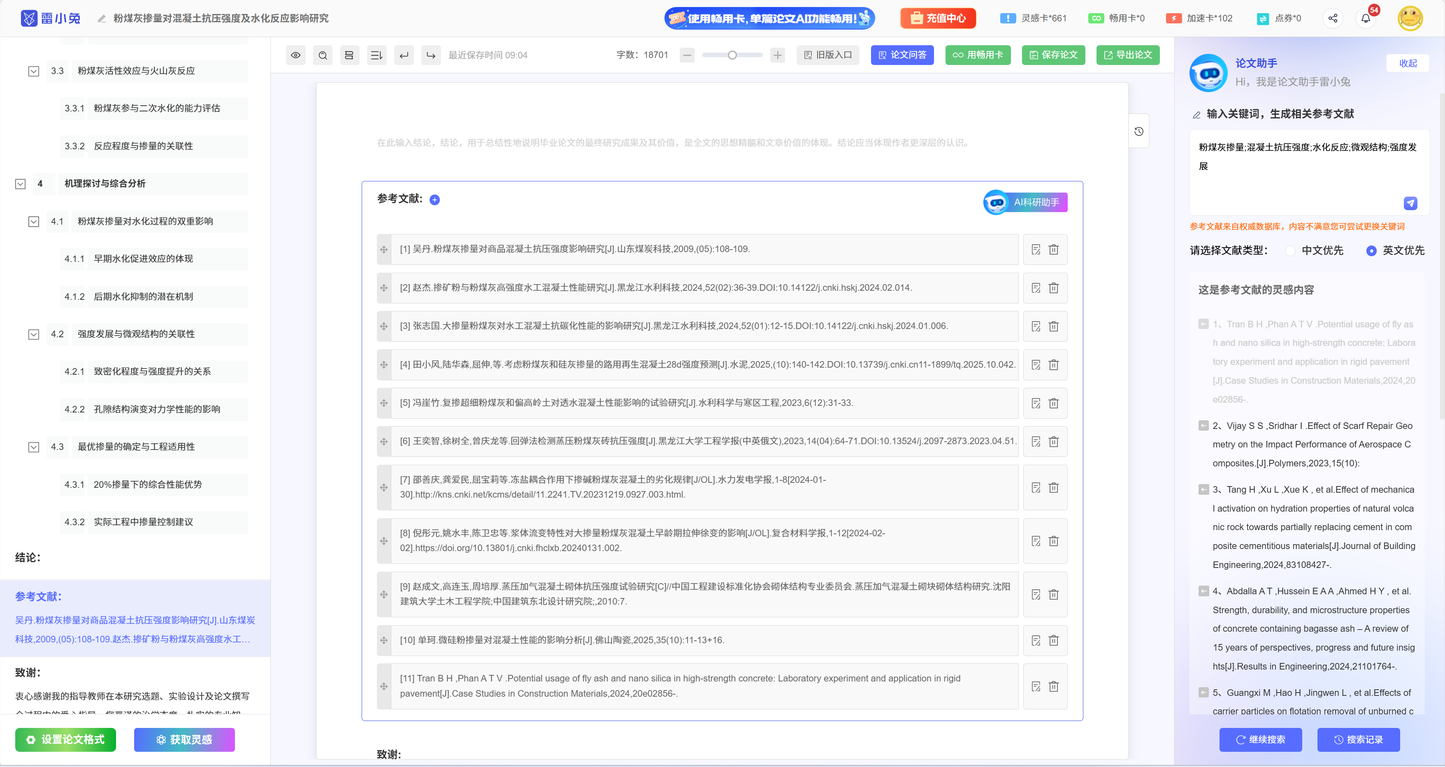Click edit icon for reference [5]
Viewport: 1445px width, 767px height.
[x=1036, y=403]
